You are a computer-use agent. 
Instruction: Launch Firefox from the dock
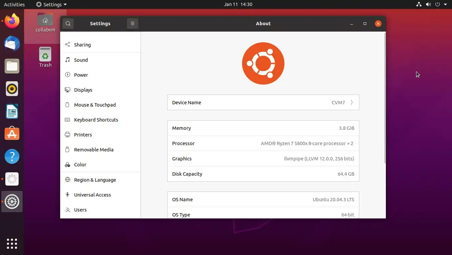tap(12, 21)
